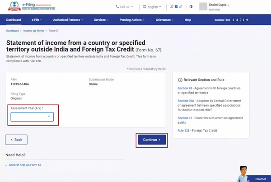The width and height of the screenshot is (271, 182).
Task: Click the Form 67 breadcrumb text
Action: tap(53, 31)
